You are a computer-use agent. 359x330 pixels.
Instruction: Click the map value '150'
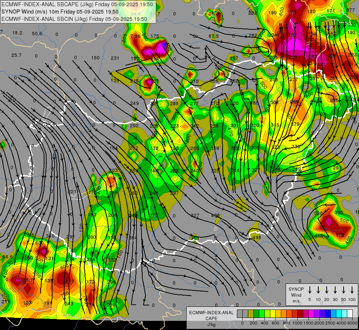click(95, 58)
